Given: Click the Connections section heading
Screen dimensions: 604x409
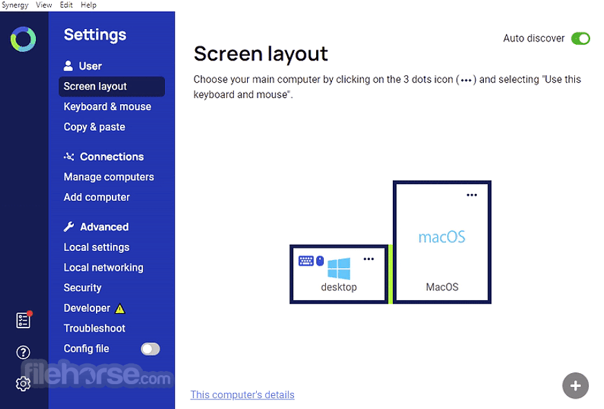Looking at the screenshot, I should coord(112,157).
